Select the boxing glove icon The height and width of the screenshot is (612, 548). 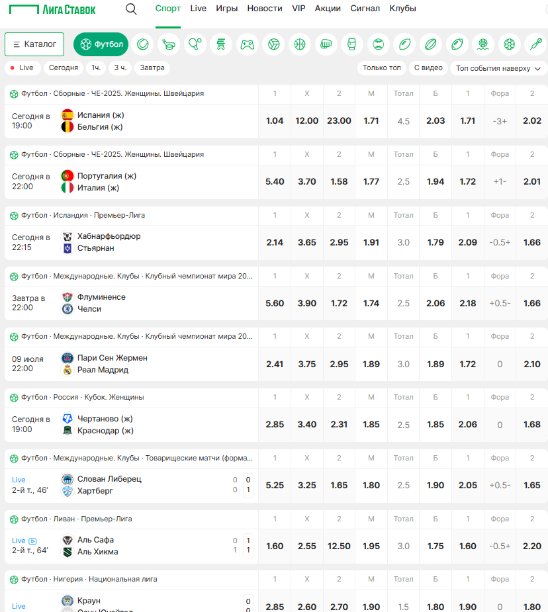click(x=352, y=44)
